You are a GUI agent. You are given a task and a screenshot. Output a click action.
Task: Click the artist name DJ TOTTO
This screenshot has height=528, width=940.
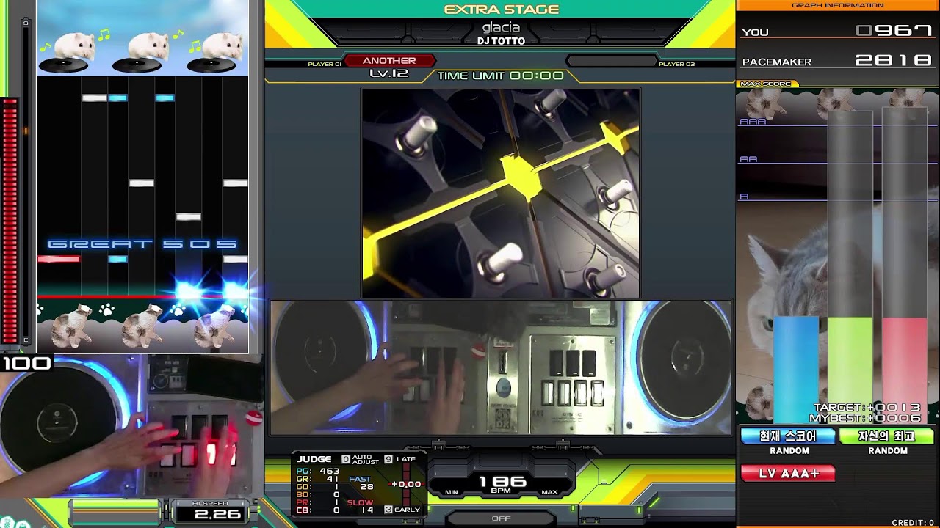(x=501, y=41)
